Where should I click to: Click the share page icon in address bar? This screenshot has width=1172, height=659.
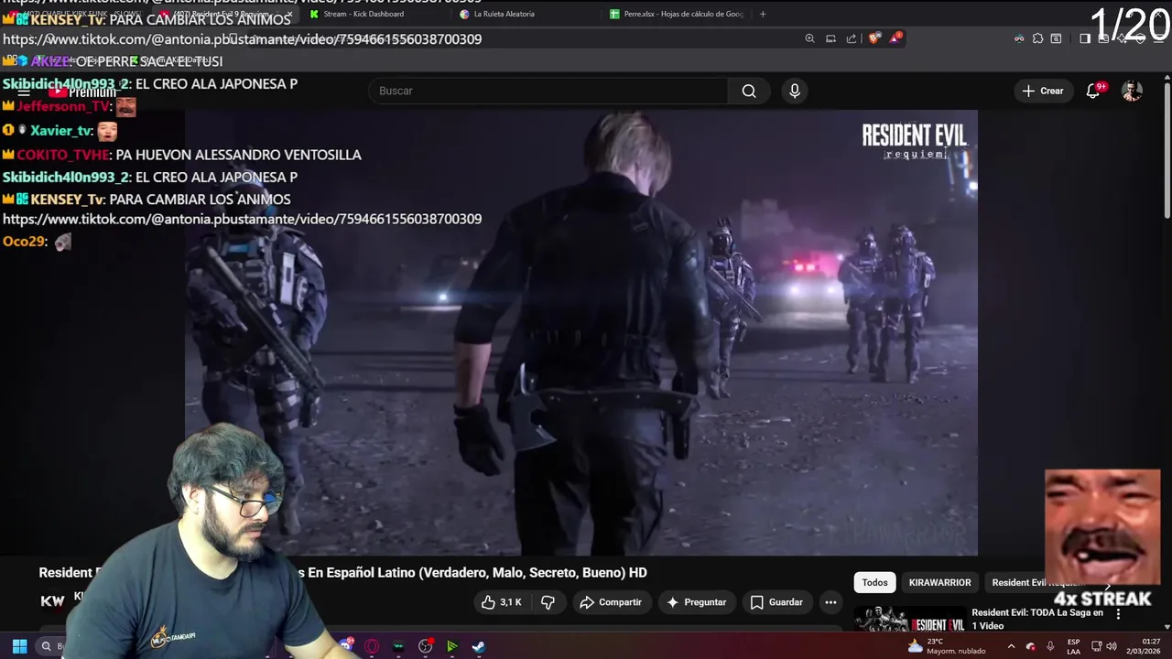tap(852, 38)
